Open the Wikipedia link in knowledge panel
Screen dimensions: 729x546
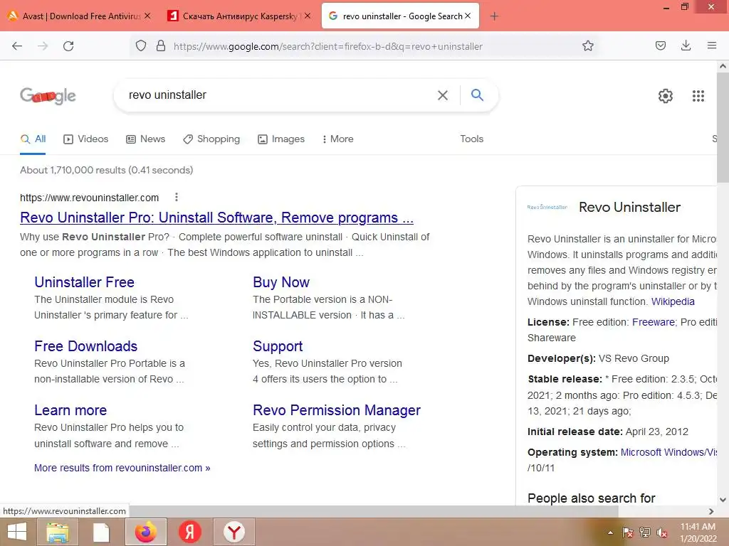(x=673, y=301)
